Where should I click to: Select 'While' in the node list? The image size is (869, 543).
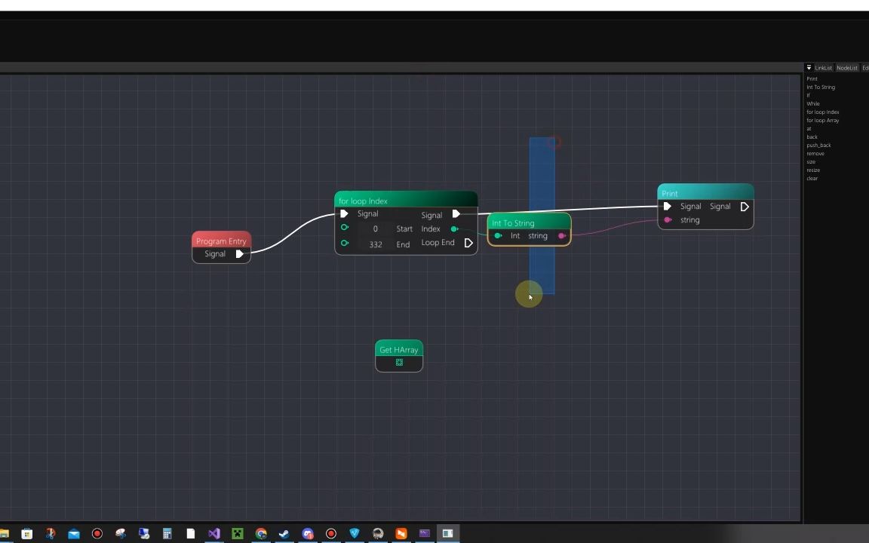click(813, 103)
